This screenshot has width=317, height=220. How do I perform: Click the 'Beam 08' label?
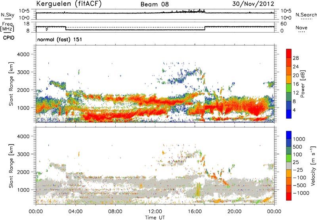click(x=155, y=4)
